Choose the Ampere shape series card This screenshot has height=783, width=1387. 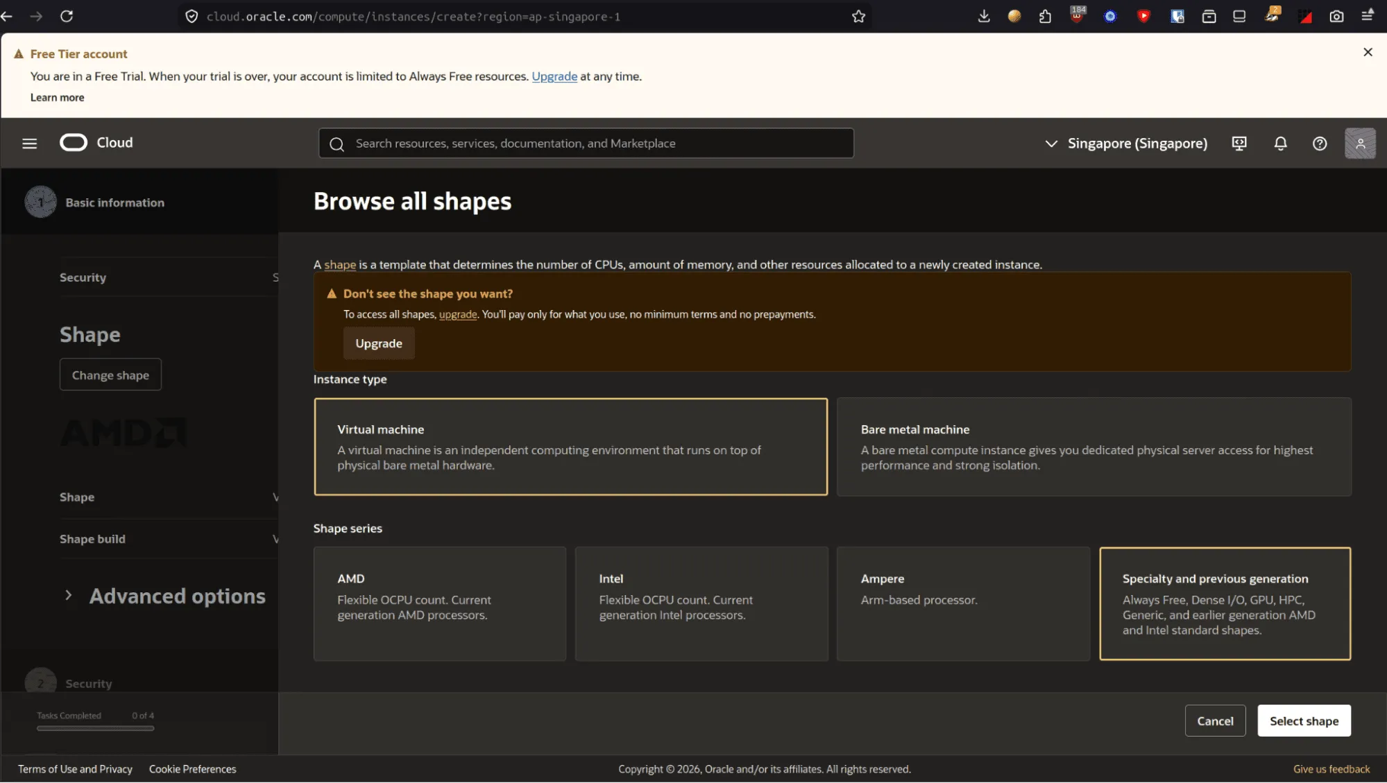point(963,603)
